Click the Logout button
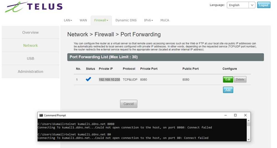 pos(263,5)
